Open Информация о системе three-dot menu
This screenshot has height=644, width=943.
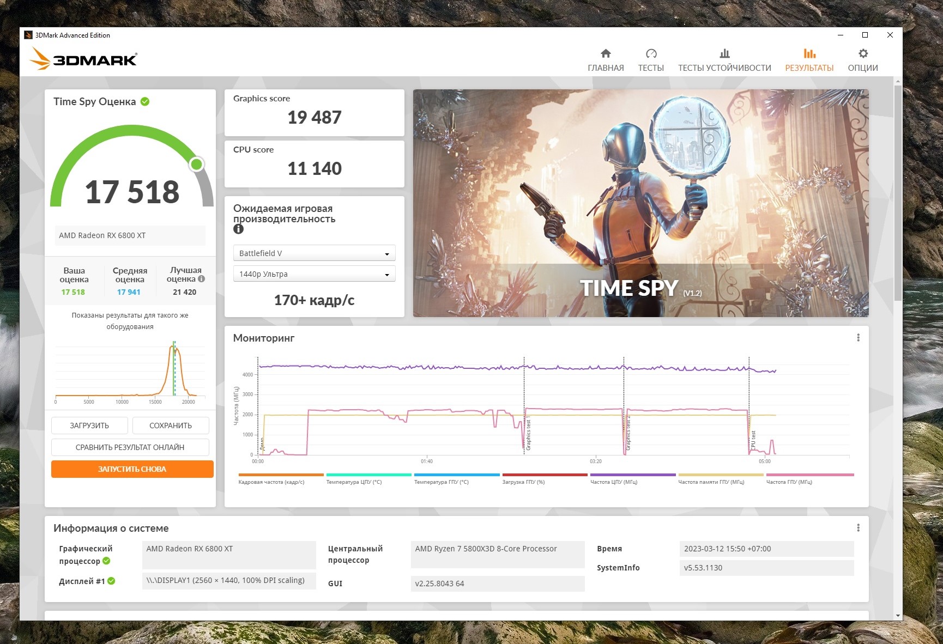click(x=858, y=528)
